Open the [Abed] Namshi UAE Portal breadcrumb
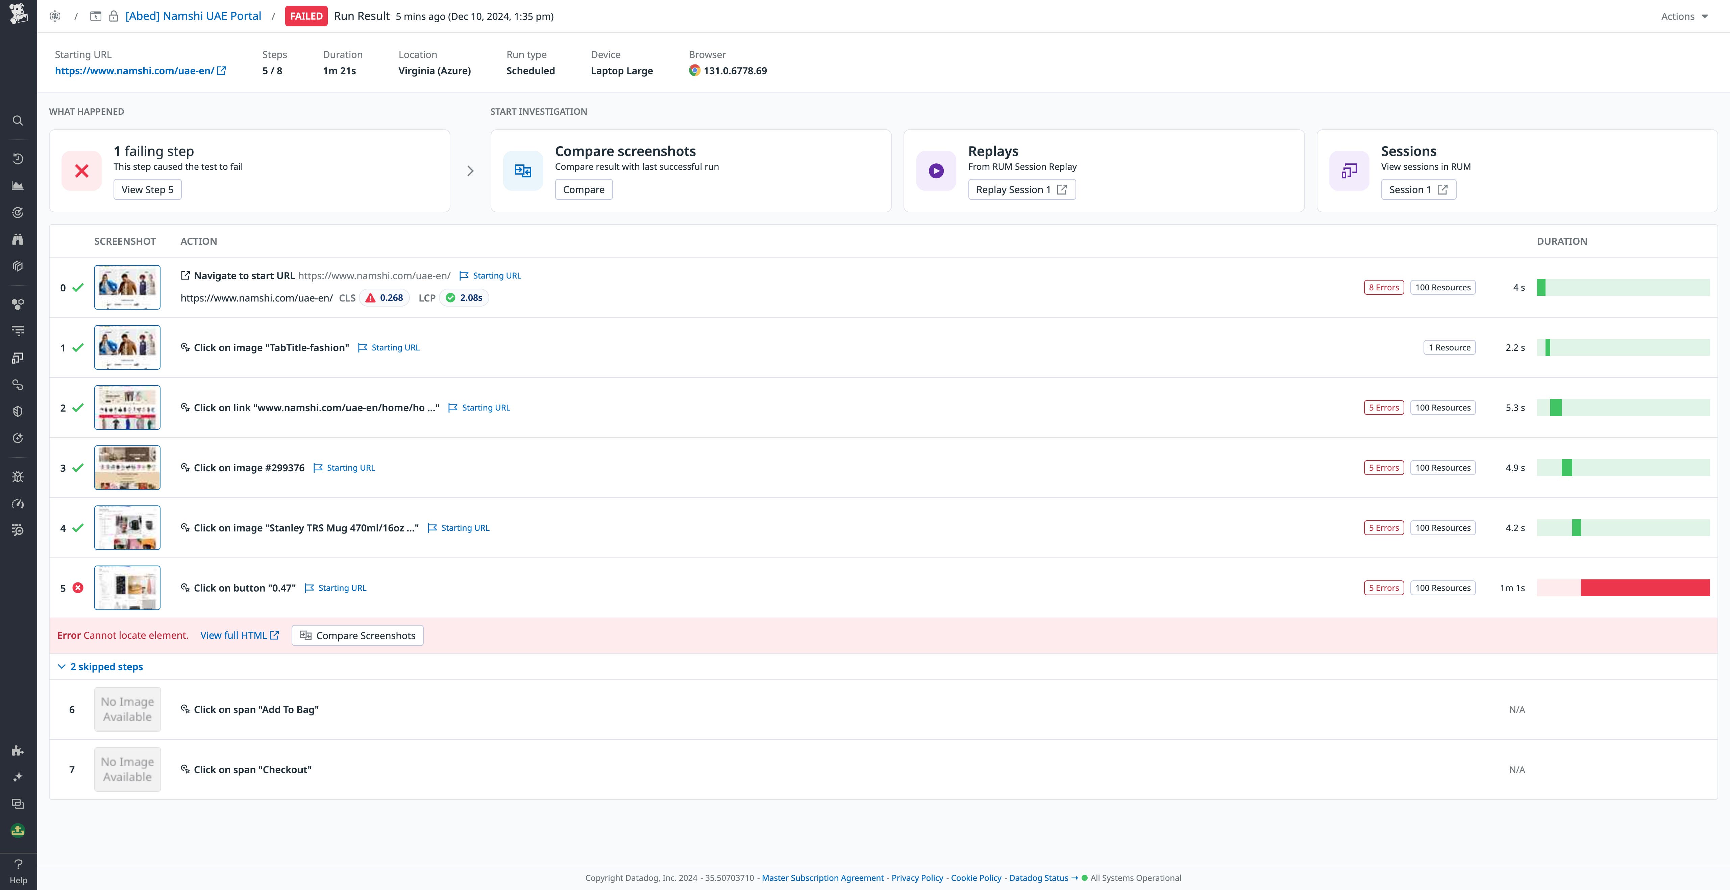The width and height of the screenshot is (1730, 890). click(x=193, y=16)
